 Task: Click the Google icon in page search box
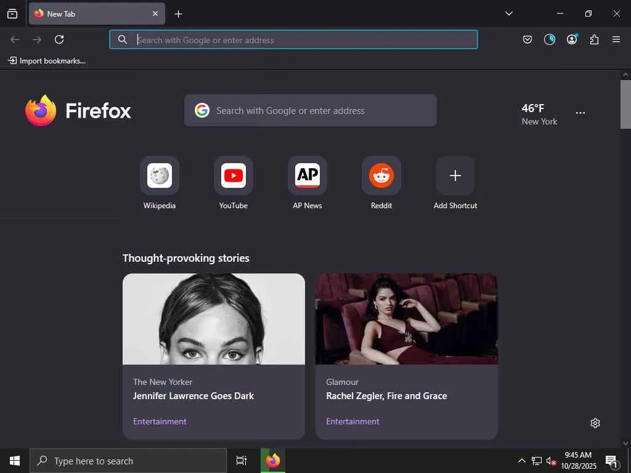pyautogui.click(x=202, y=110)
